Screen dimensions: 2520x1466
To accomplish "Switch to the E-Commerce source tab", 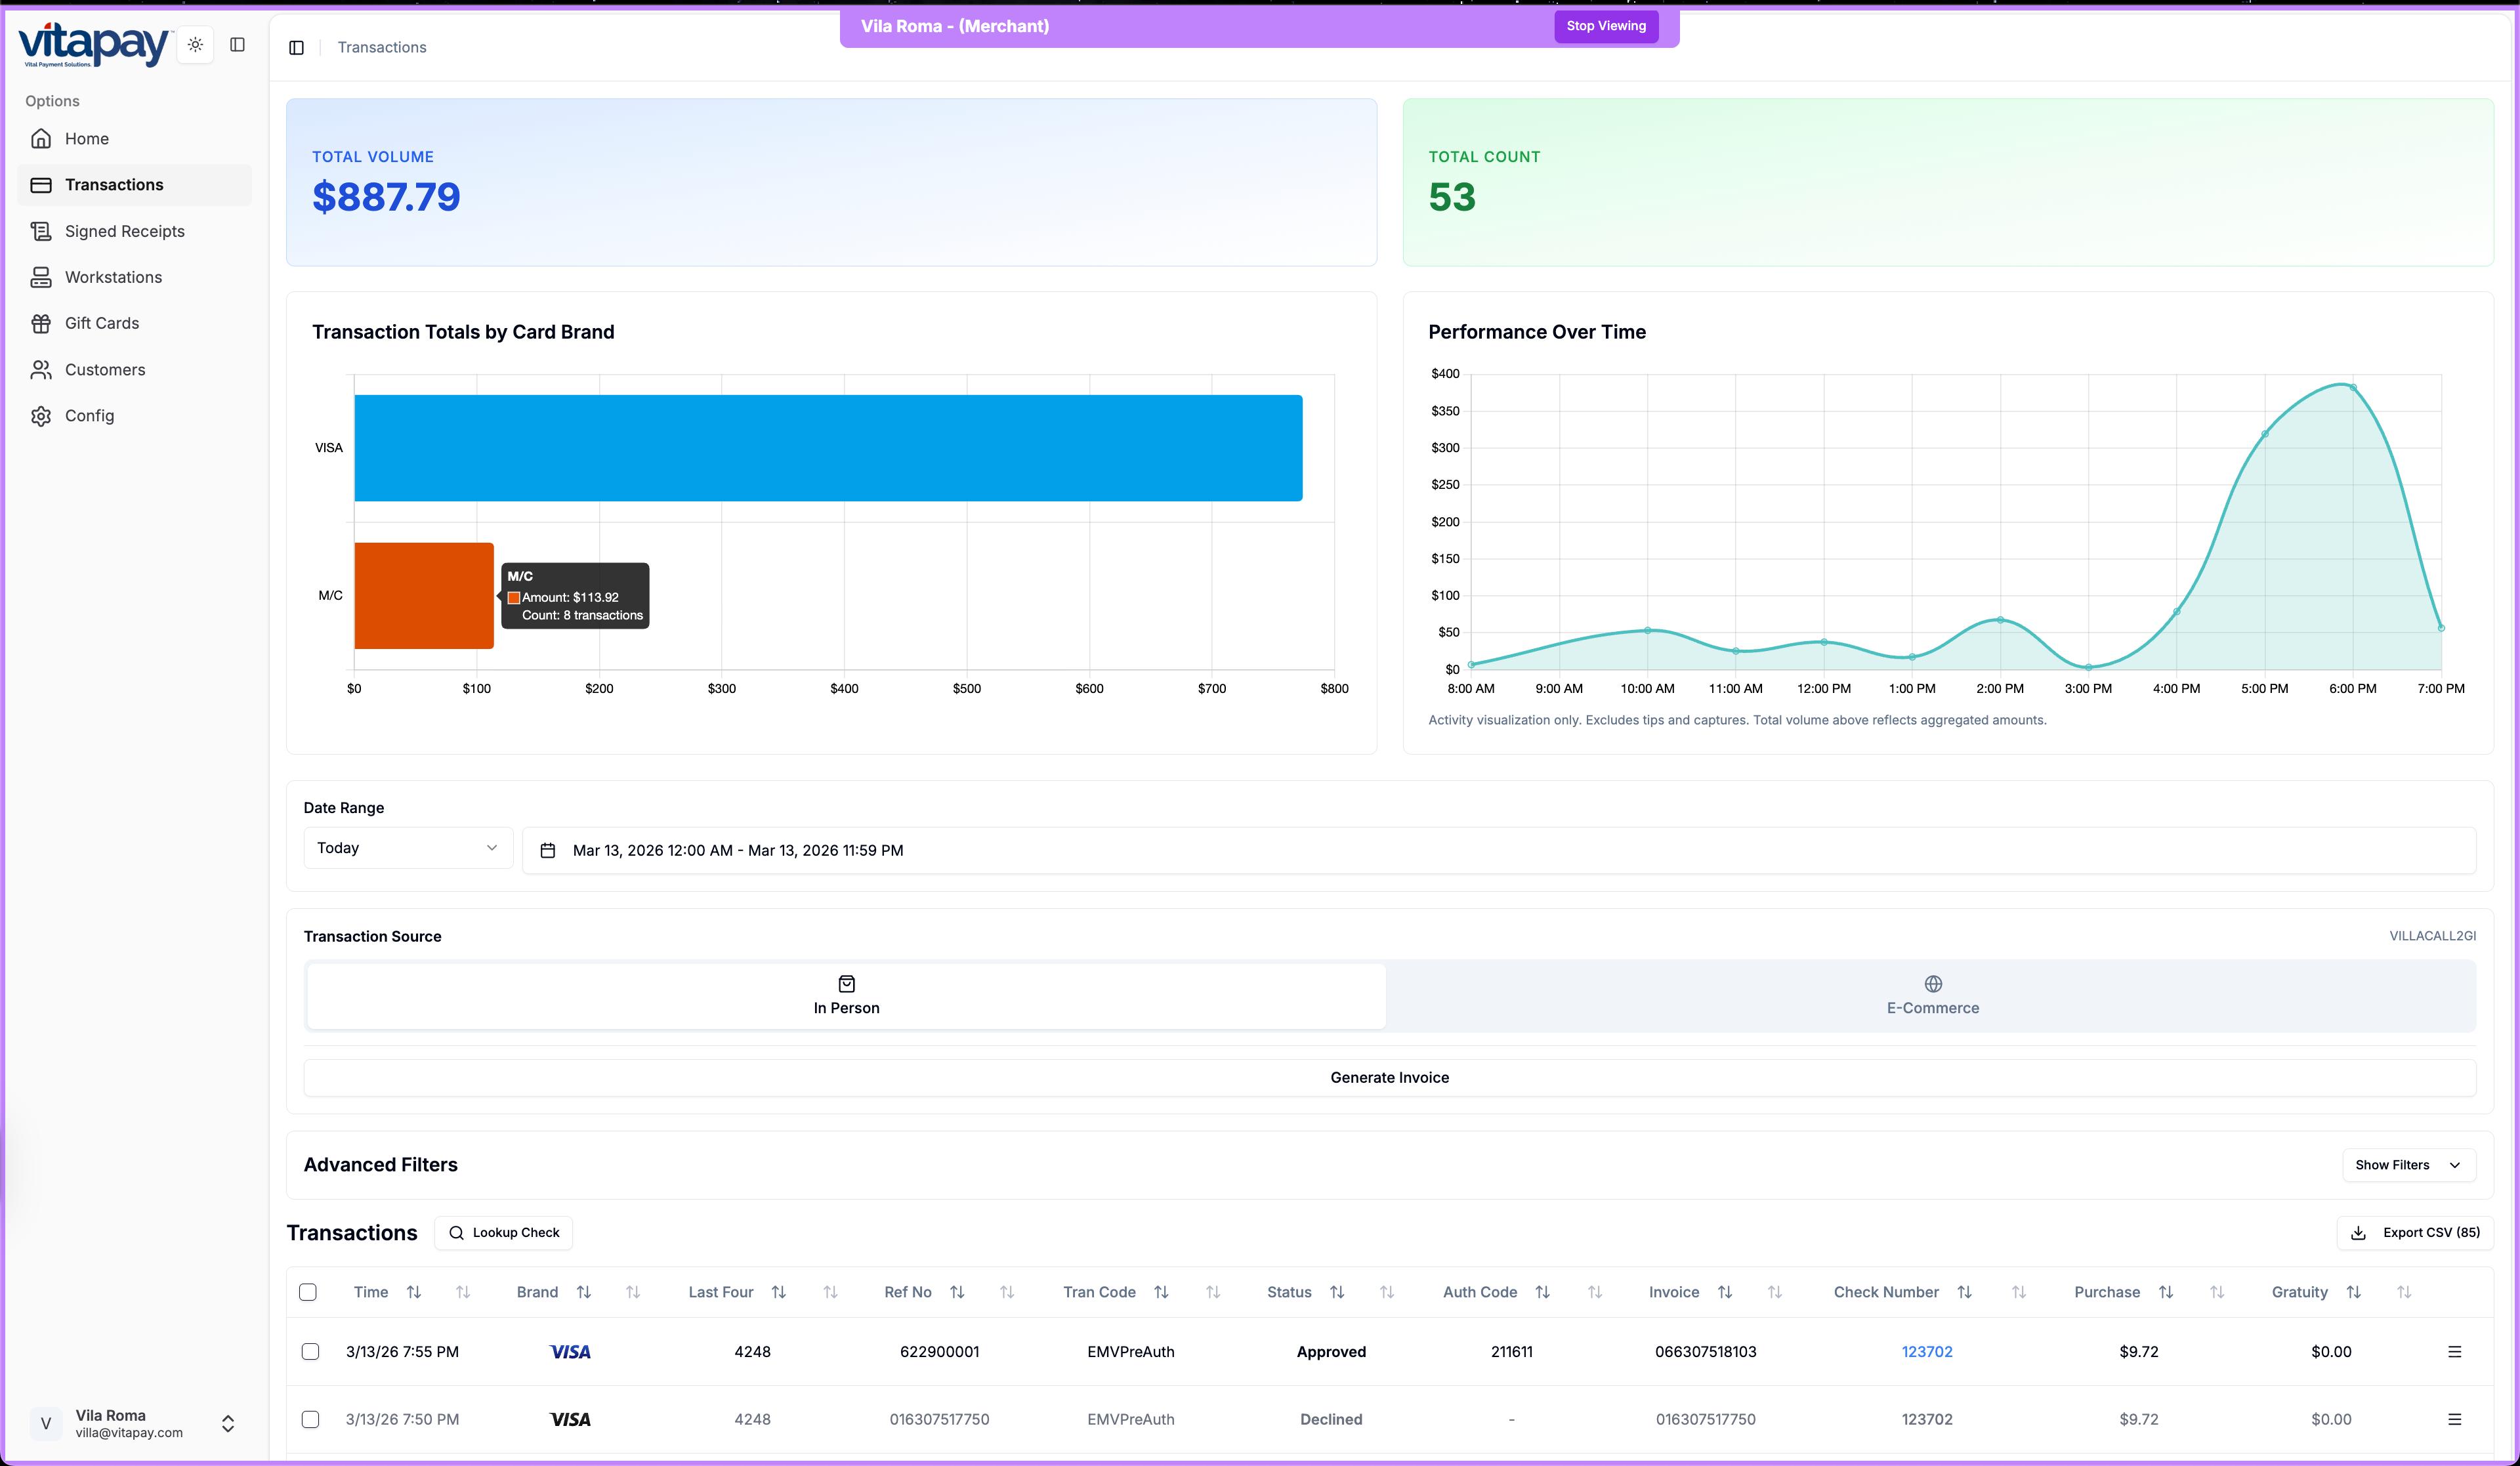I will click(1931, 996).
